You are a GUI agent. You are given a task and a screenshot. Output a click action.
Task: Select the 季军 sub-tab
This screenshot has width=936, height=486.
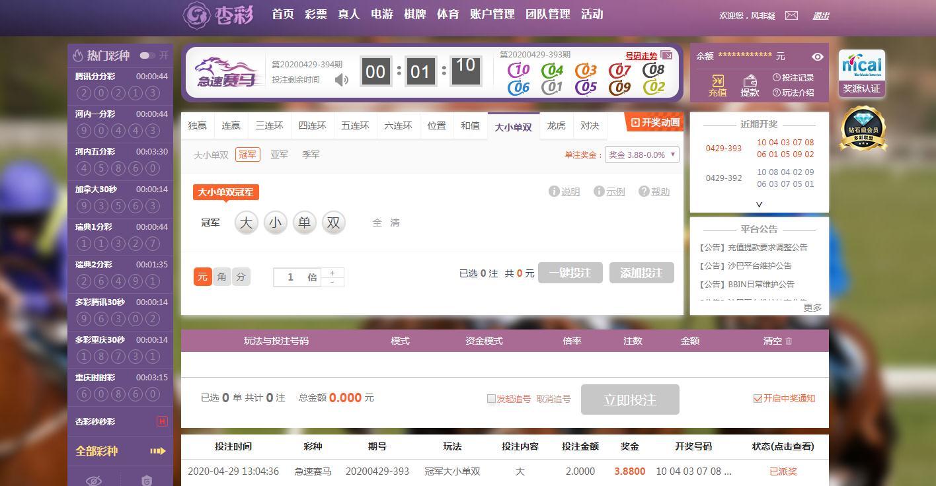pyautogui.click(x=311, y=155)
